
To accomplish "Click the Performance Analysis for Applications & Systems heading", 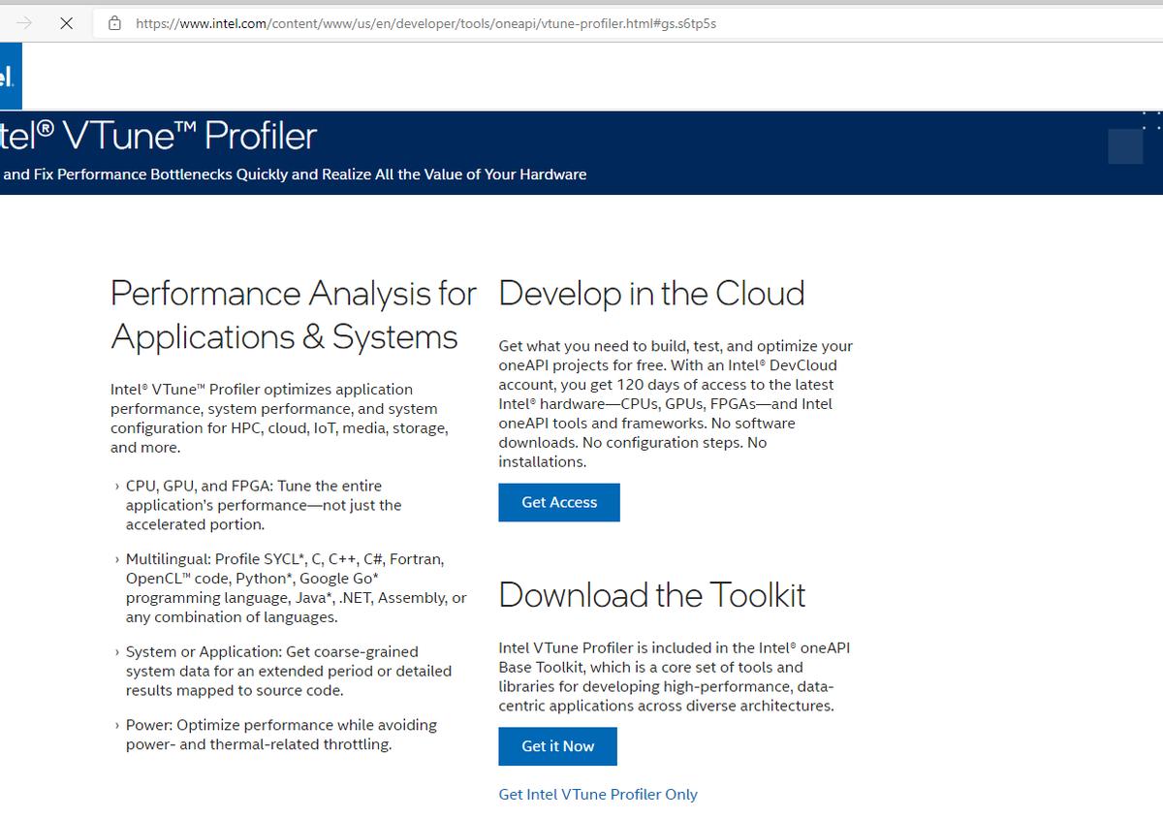I will click(294, 314).
